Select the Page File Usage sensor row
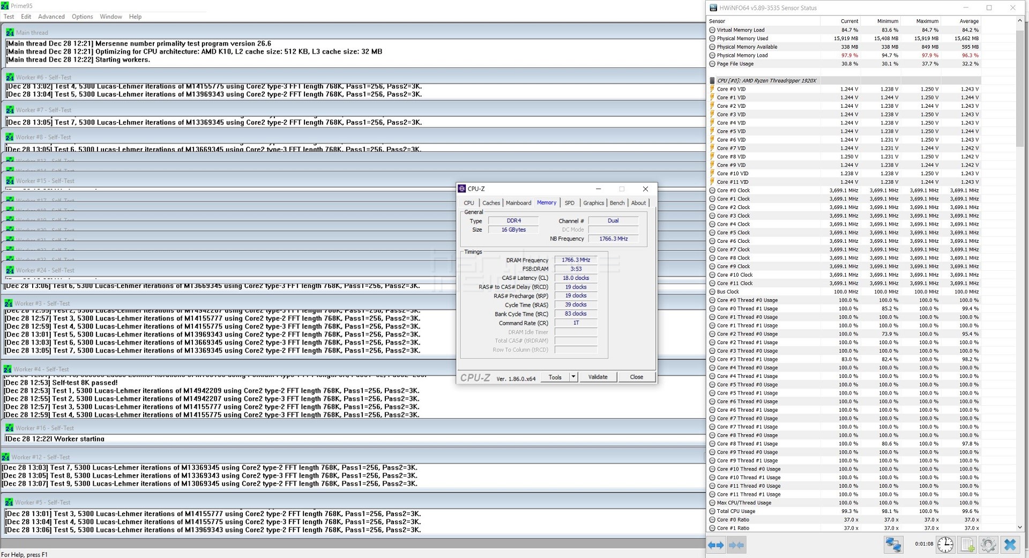The height and width of the screenshot is (558, 1029). point(844,64)
